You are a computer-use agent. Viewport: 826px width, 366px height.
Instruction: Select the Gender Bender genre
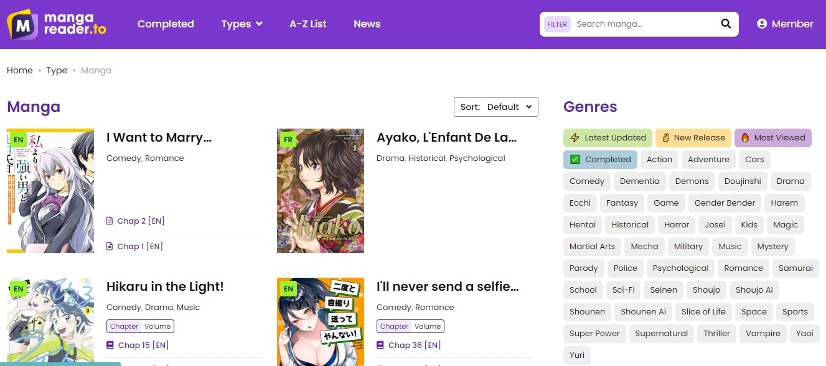(725, 203)
